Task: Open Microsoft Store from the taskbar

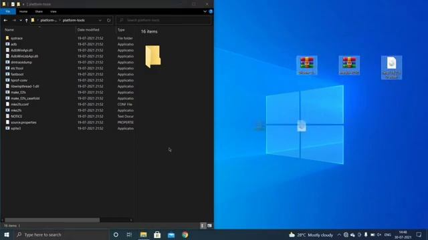Action: click(x=157, y=235)
